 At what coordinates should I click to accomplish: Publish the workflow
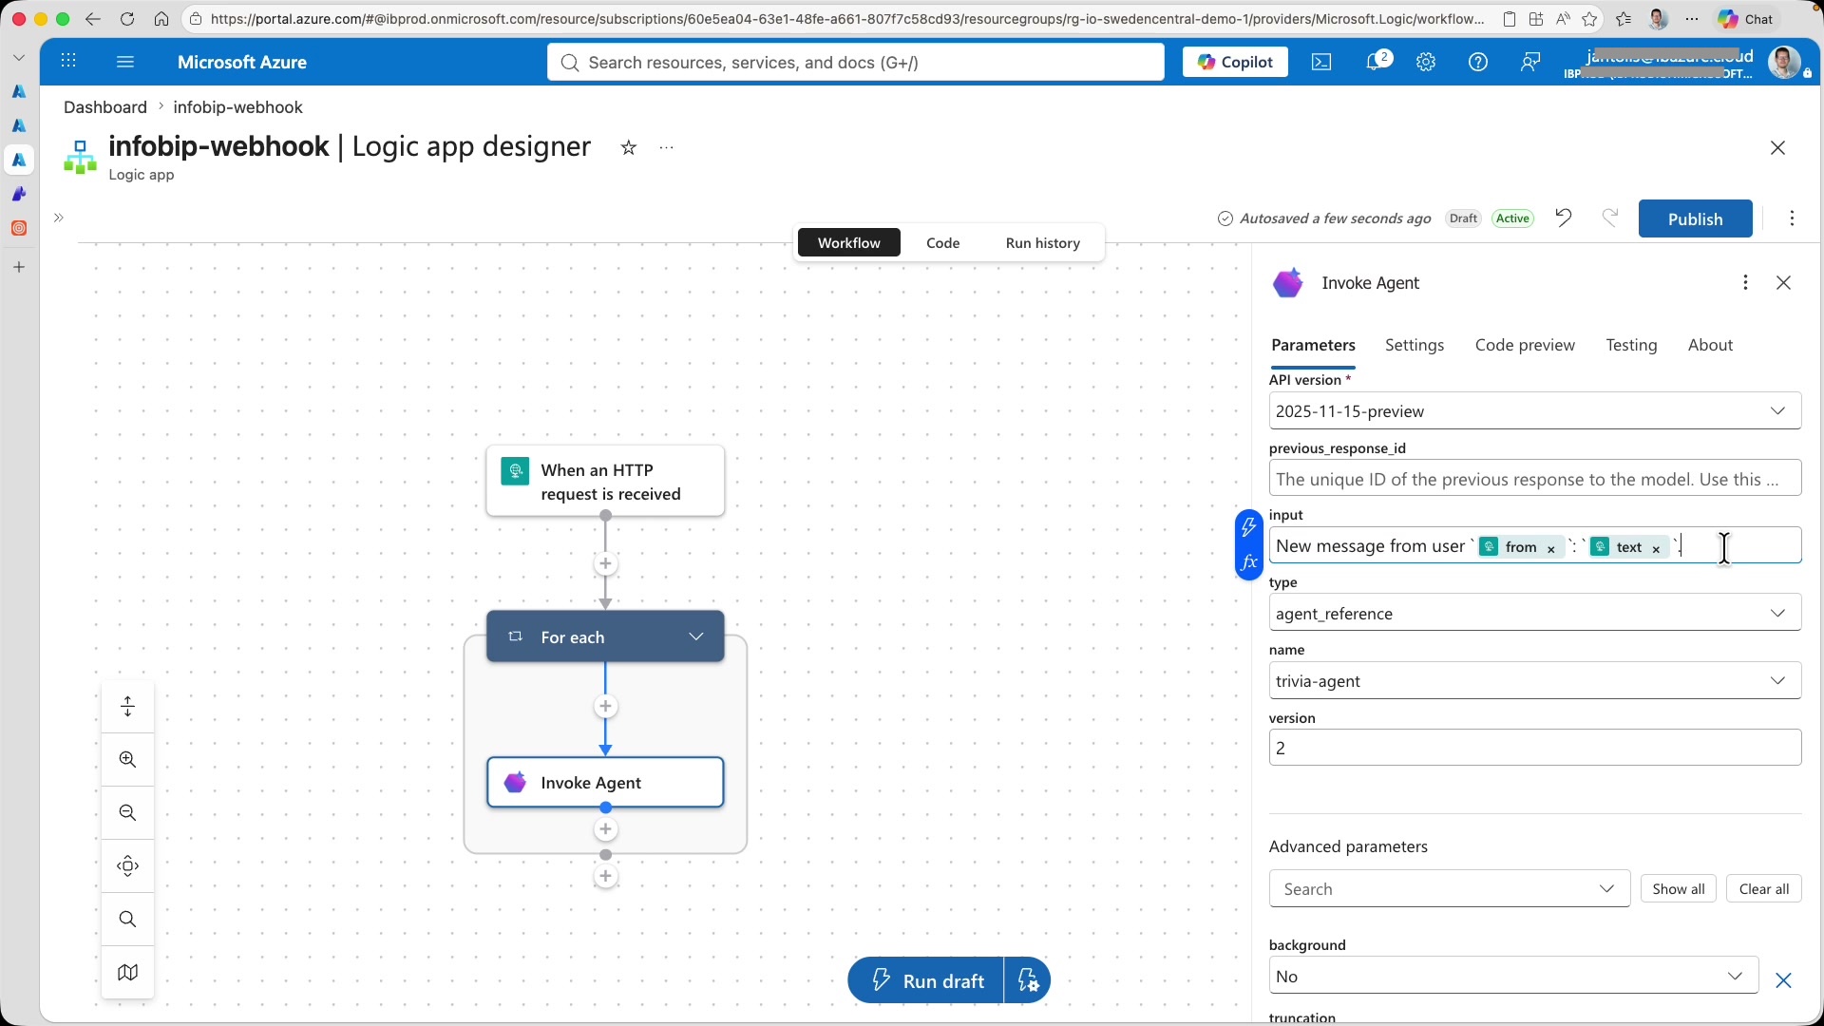(x=1695, y=218)
